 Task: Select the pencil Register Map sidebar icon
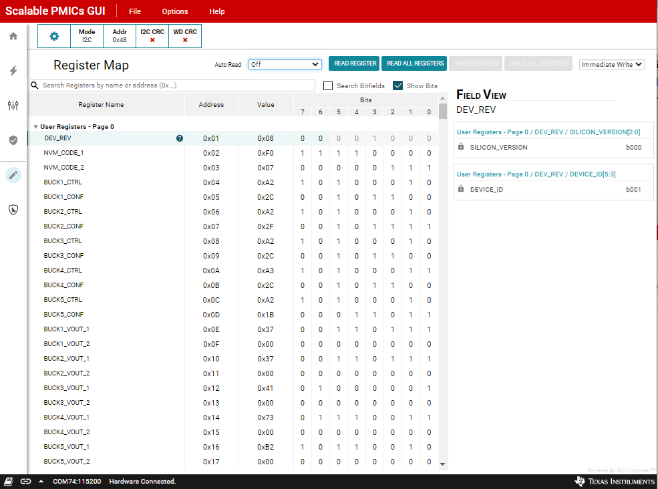(13, 175)
